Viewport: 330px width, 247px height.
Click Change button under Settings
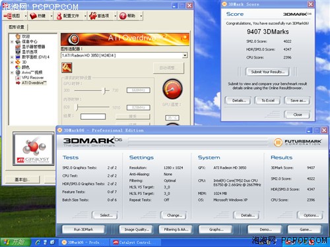click(174, 215)
